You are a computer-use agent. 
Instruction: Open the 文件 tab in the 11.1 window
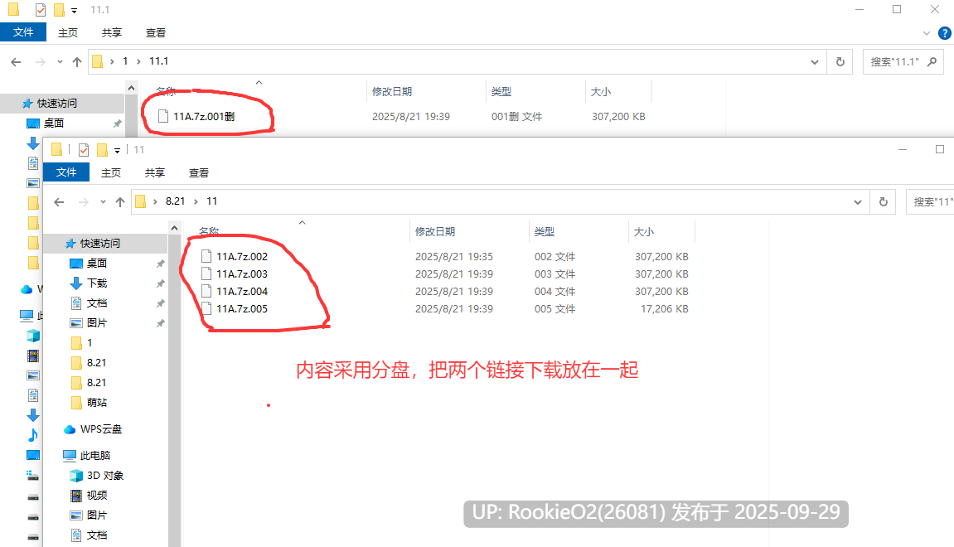(x=23, y=32)
